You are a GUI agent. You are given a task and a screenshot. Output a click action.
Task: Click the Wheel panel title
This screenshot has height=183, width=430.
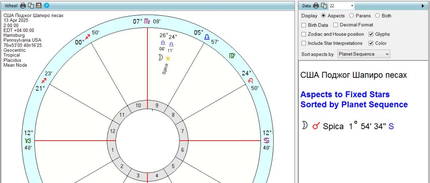(x=11, y=6)
